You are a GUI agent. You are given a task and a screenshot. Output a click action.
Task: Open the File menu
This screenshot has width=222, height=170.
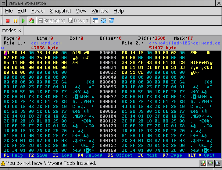pos(9,11)
